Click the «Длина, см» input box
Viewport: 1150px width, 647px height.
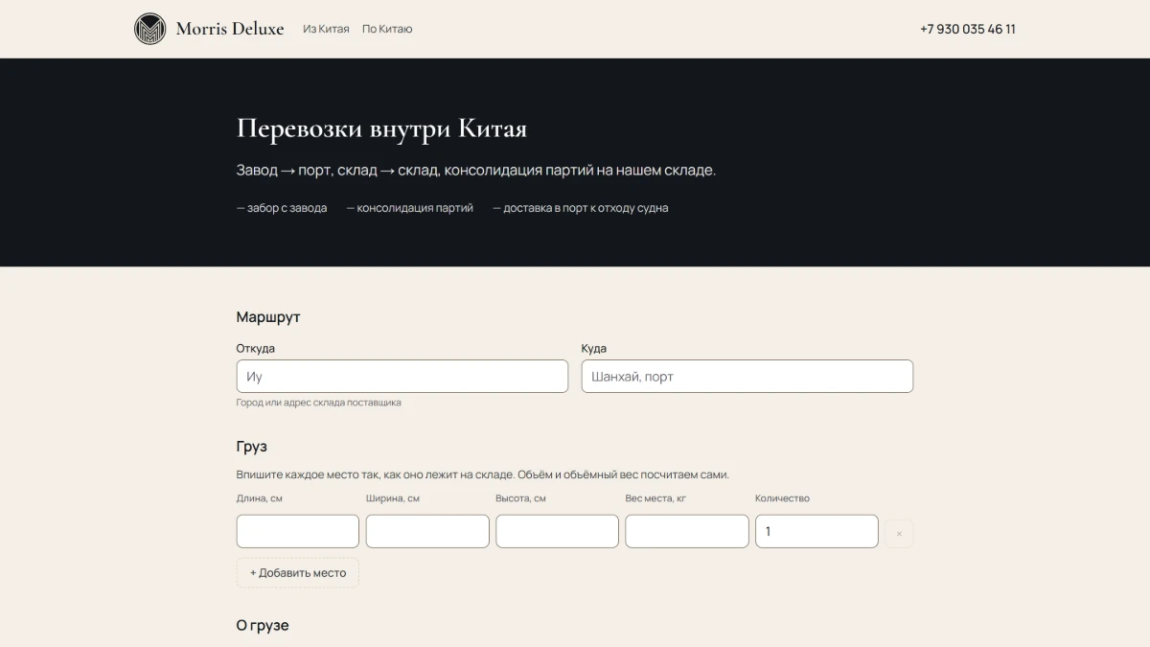click(298, 531)
